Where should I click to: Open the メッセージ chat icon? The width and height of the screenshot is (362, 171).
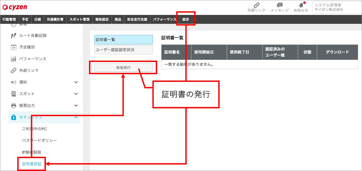(x=280, y=5)
